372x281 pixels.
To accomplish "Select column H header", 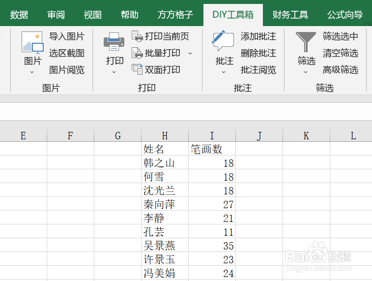I will (165, 135).
